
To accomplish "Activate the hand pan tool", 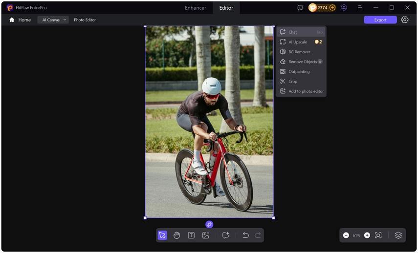I will (176, 235).
